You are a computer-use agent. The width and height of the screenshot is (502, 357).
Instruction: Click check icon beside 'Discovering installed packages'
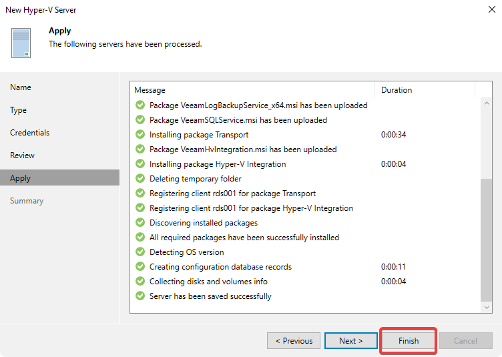(140, 223)
